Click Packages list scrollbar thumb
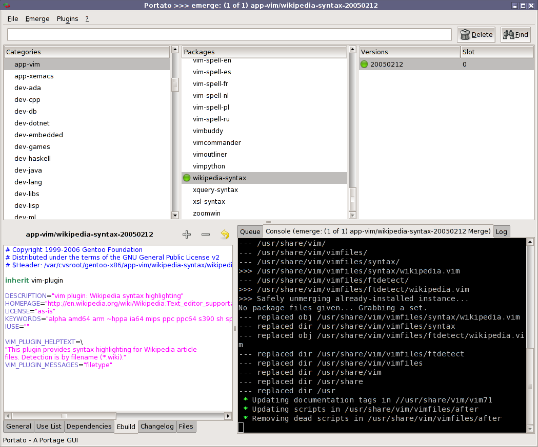 (x=352, y=199)
